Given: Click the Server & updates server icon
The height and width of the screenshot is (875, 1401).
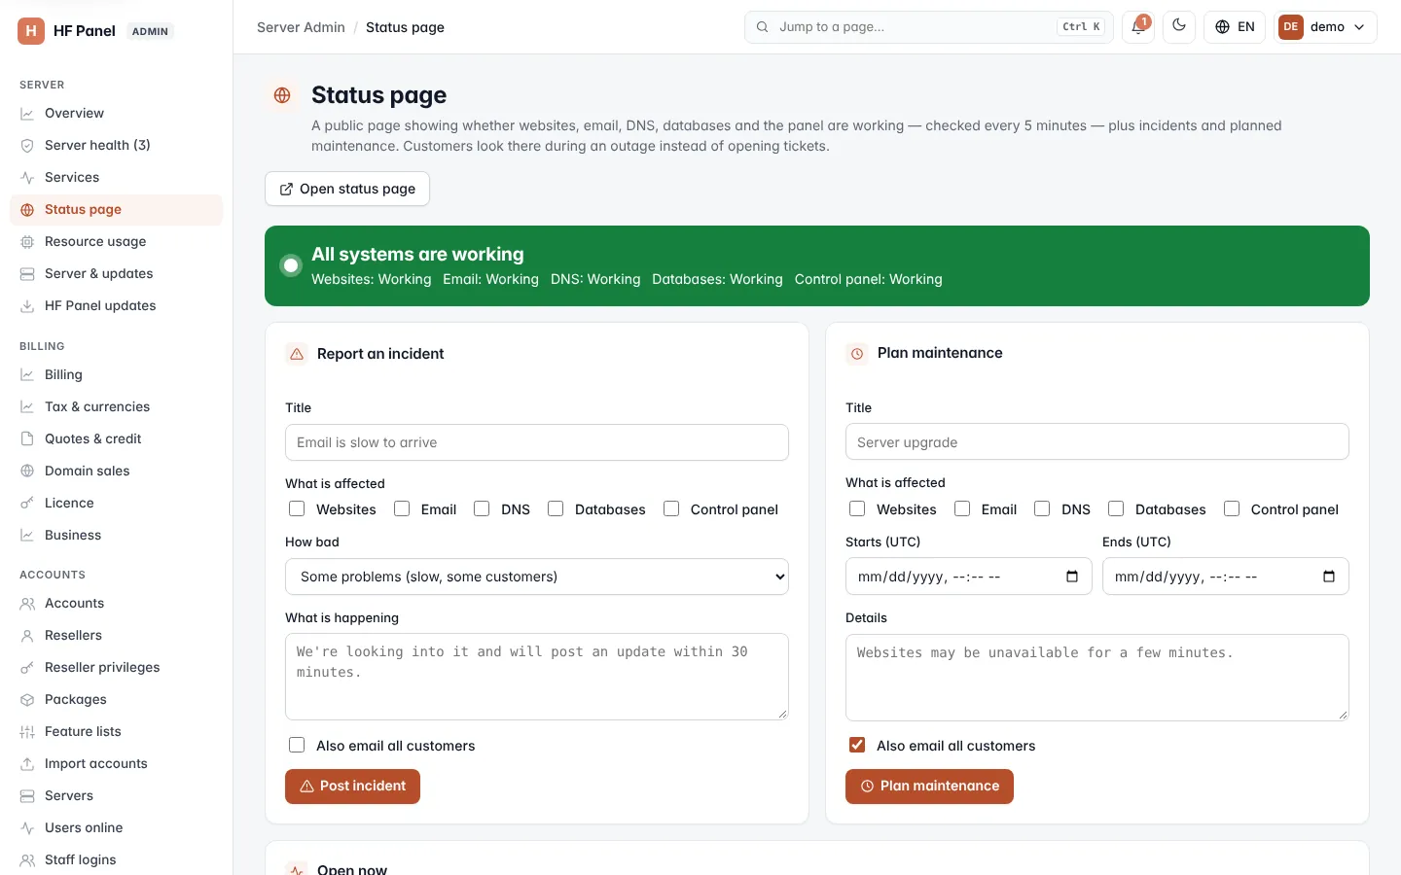Looking at the screenshot, I should (27, 274).
